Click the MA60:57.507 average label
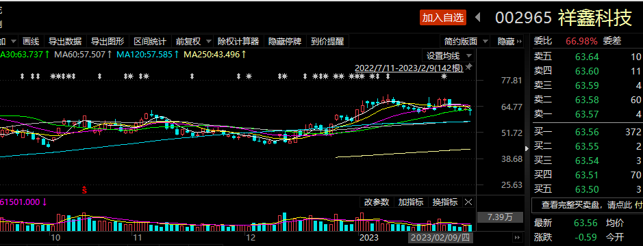This screenshot has height=246, width=643. (x=84, y=54)
